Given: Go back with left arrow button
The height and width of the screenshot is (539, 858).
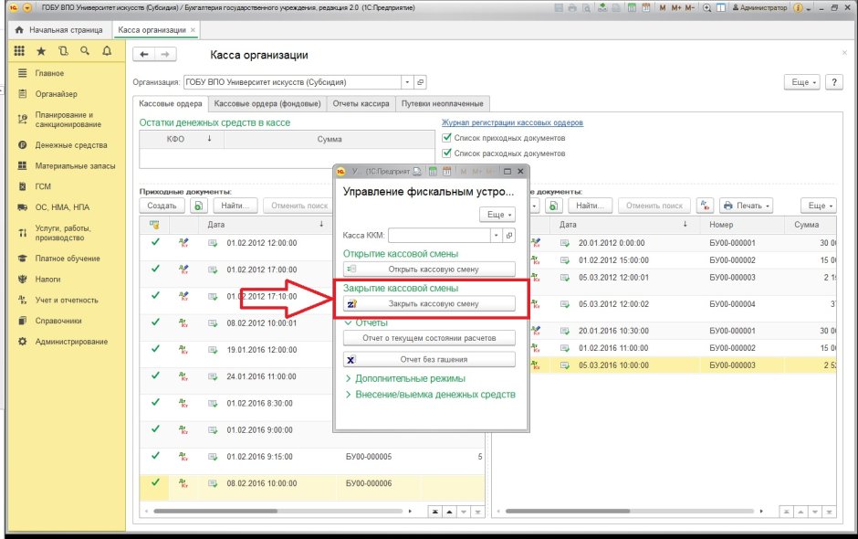Looking at the screenshot, I should (x=144, y=54).
